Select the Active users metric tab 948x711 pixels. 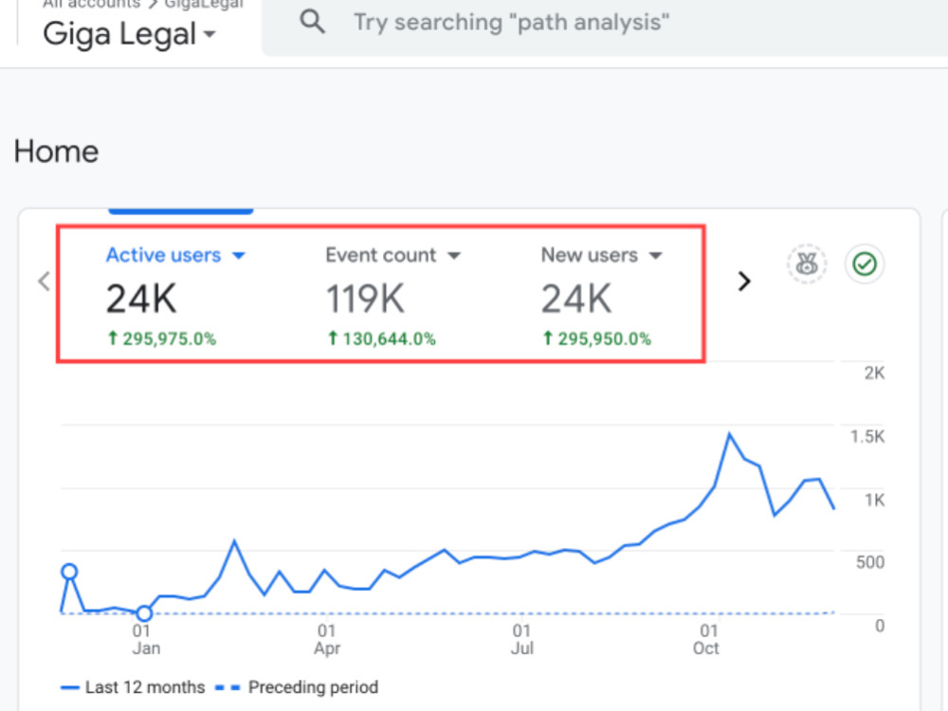click(175, 295)
